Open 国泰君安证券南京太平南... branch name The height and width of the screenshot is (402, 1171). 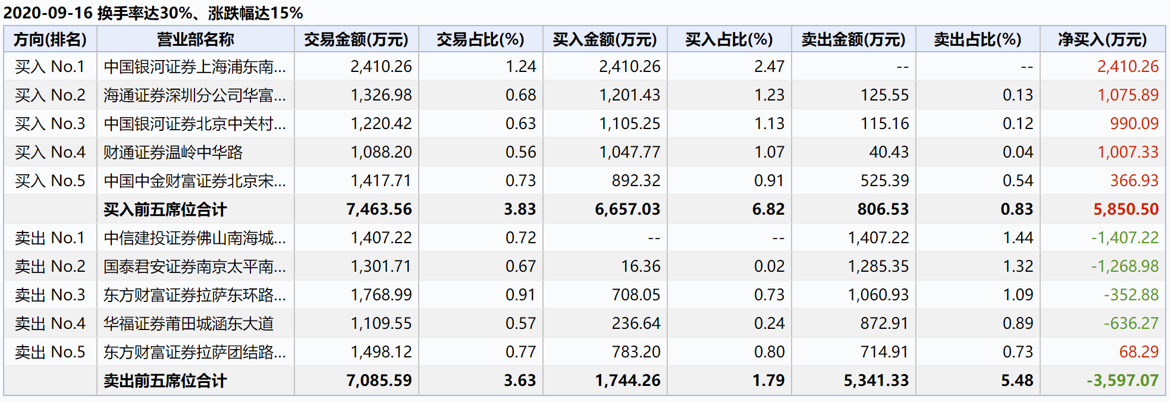coord(195,266)
